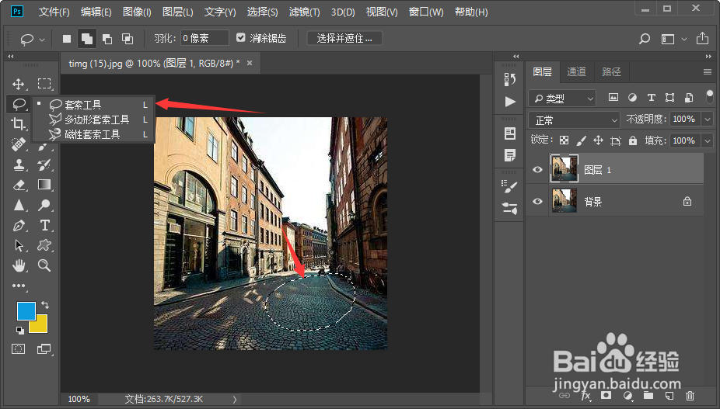
Task: Choose New Selection mode in options bar
Action: [x=67, y=39]
